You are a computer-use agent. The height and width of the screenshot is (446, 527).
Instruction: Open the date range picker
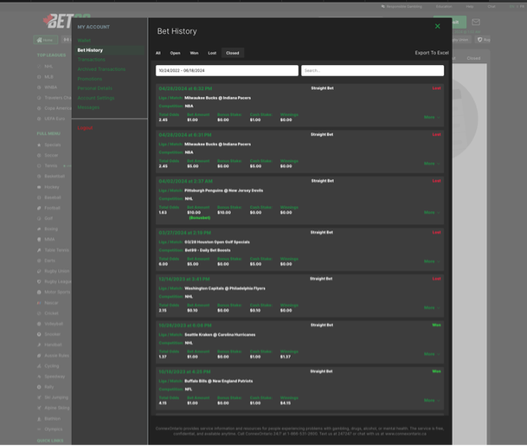click(x=226, y=71)
